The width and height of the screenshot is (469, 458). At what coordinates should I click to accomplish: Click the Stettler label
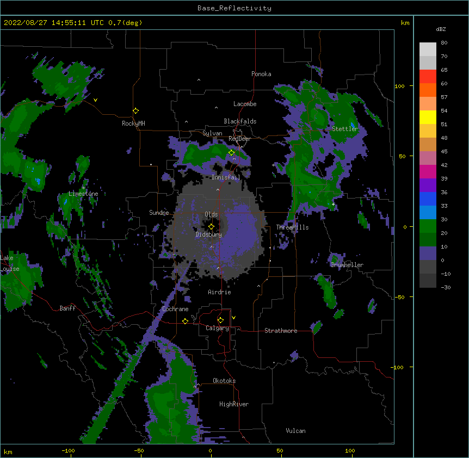pyautogui.click(x=345, y=129)
